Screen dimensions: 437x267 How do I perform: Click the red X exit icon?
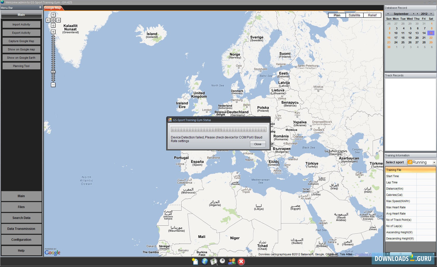(241, 262)
